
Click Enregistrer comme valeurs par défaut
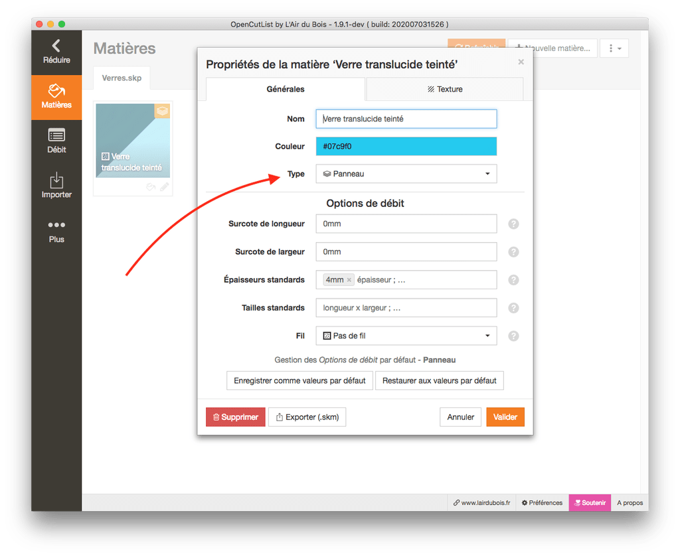(299, 380)
